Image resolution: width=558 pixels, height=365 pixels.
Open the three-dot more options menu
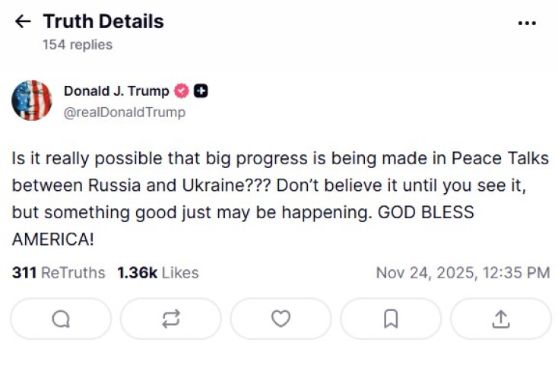[527, 23]
